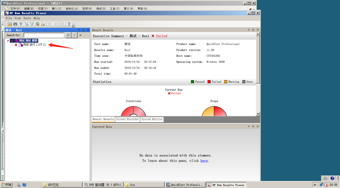The height and width of the screenshot is (188, 340).
Task: Pin the Captured Data panel
Action: coord(253,126)
